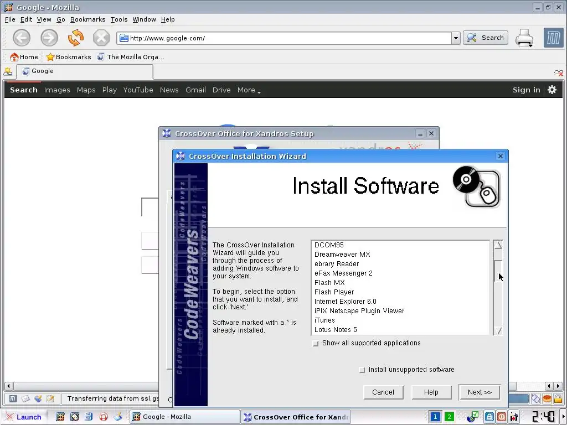567x425 pixels.
Task: Open Images link in Google bar
Action: (57, 90)
